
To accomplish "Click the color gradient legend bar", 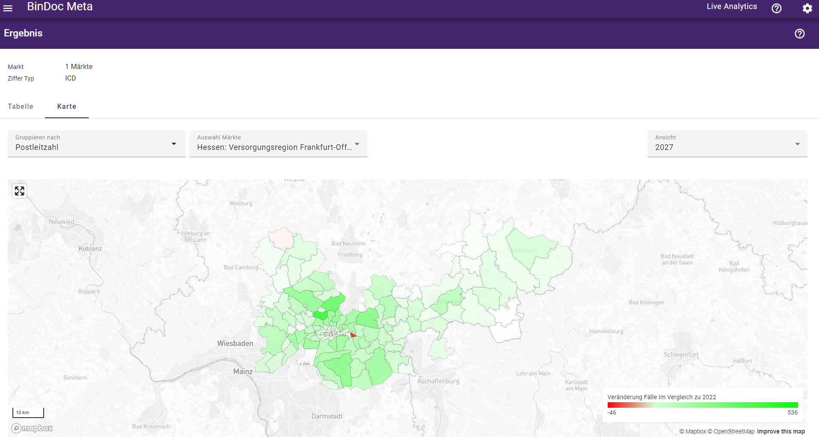I will [x=702, y=405].
